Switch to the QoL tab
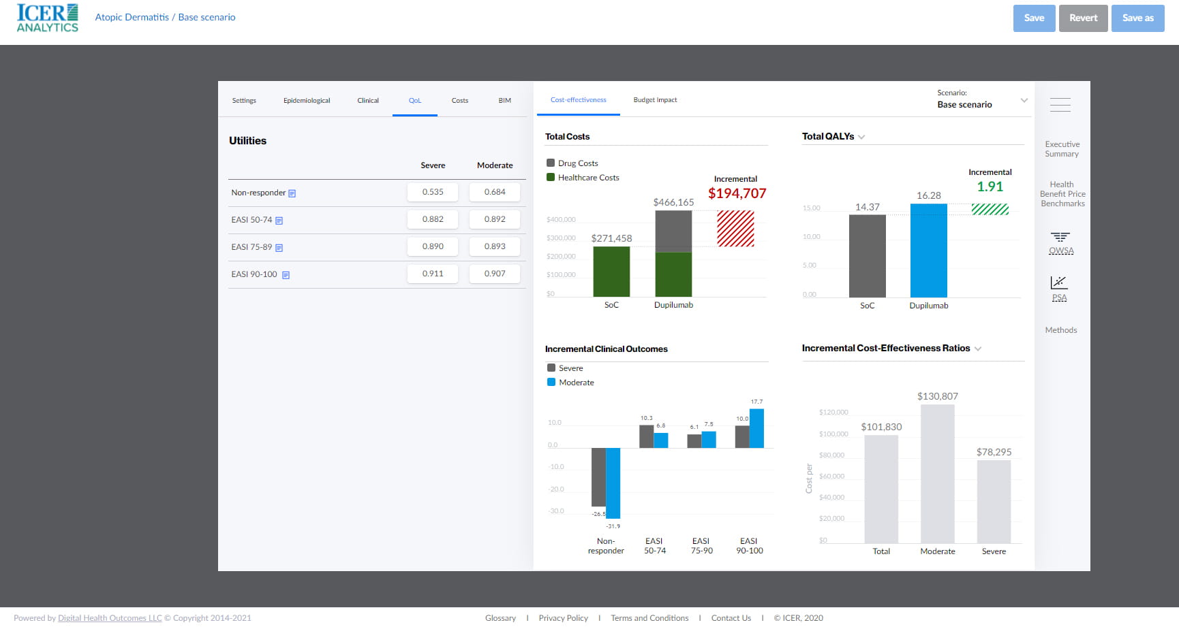The image size is (1179, 629). (x=415, y=101)
